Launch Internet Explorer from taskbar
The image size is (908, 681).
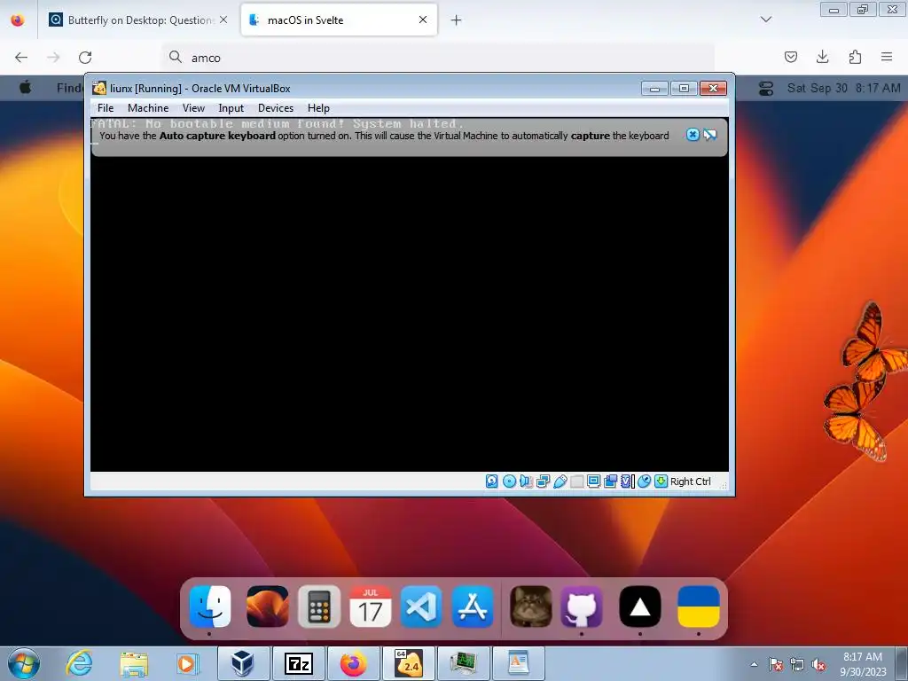click(x=79, y=663)
